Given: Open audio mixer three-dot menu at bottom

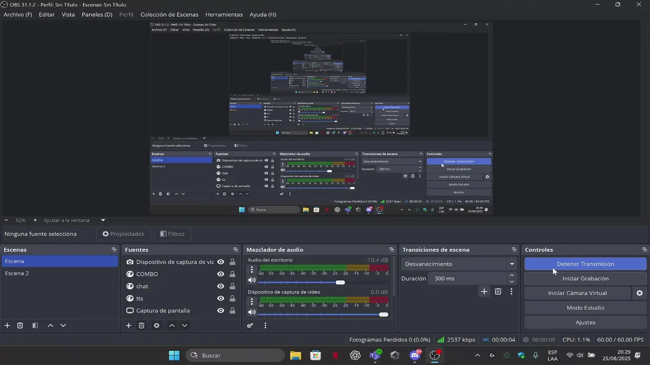Looking at the screenshot, I should tap(265, 325).
